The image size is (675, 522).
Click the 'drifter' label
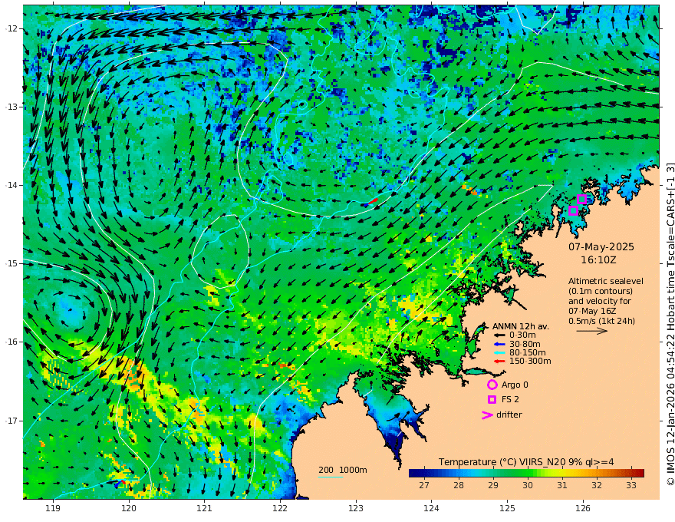point(509,415)
